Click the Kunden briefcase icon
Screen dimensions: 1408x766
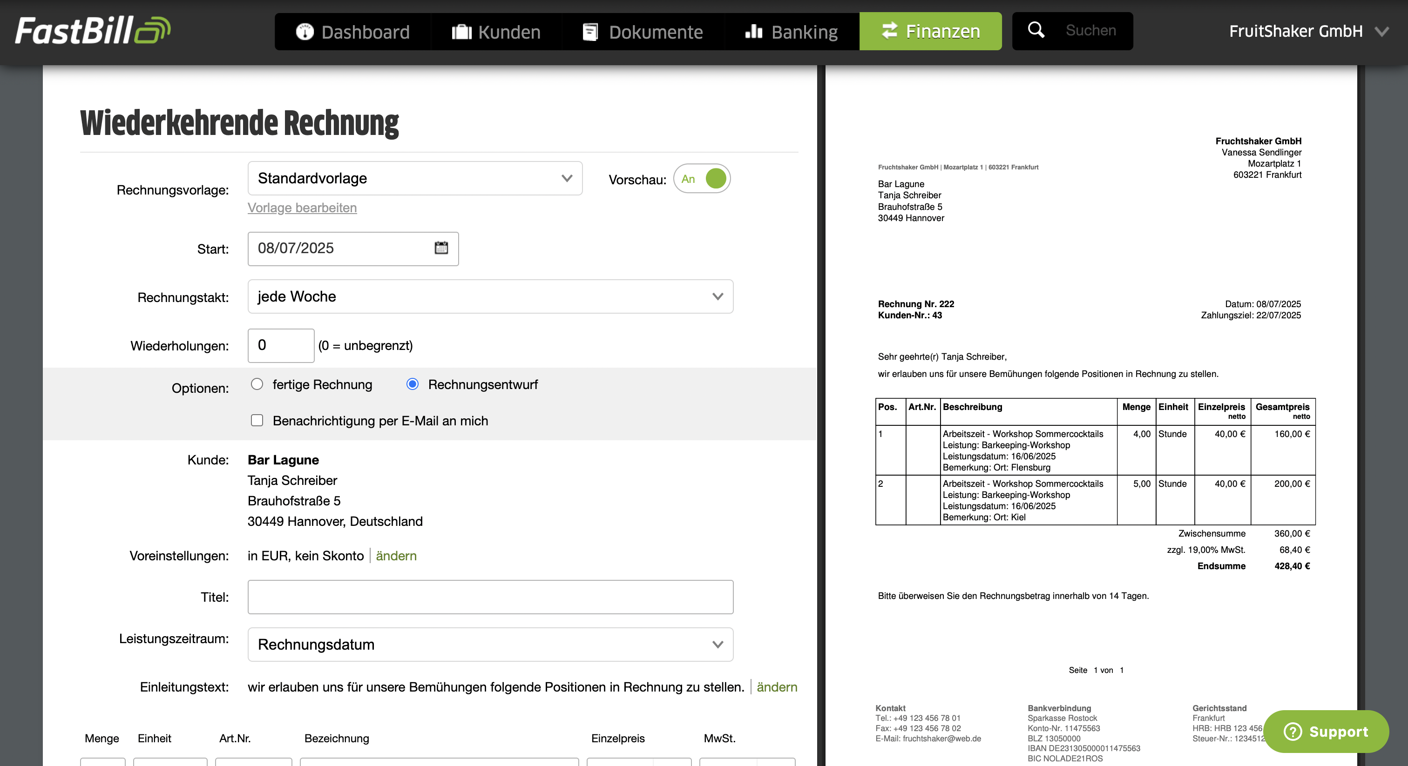coord(461,32)
